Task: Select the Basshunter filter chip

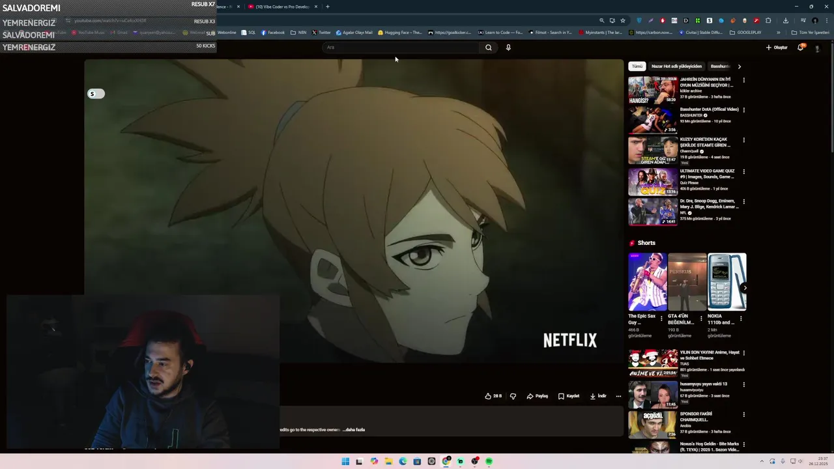Action: pos(720,66)
